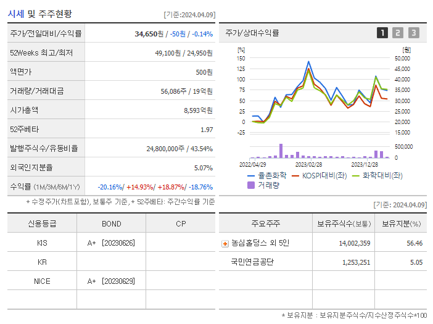Click the 52Weeks 최고/최저 label

(41, 52)
